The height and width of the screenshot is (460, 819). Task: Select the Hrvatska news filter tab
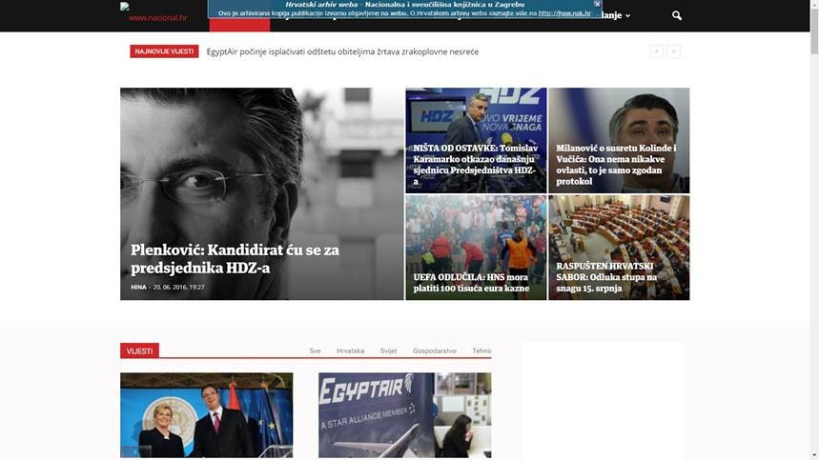351,351
